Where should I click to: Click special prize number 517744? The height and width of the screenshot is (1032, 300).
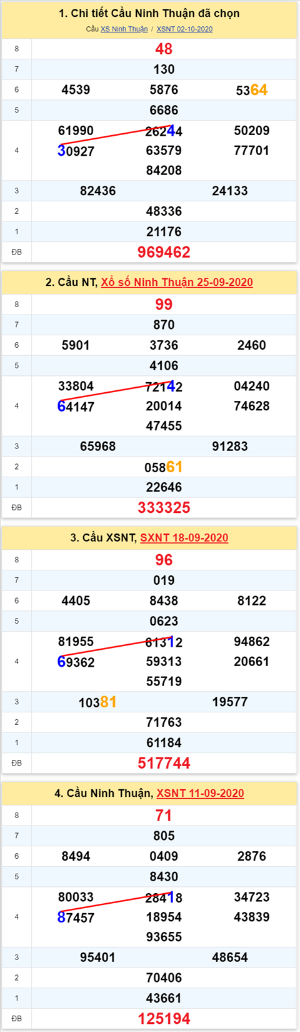(164, 763)
